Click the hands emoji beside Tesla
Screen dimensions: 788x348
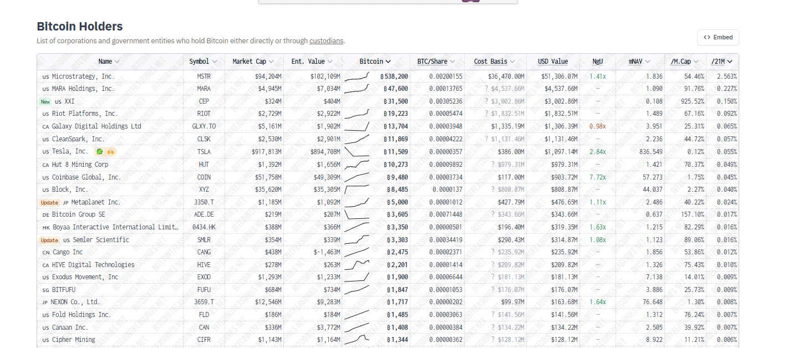coord(110,151)
